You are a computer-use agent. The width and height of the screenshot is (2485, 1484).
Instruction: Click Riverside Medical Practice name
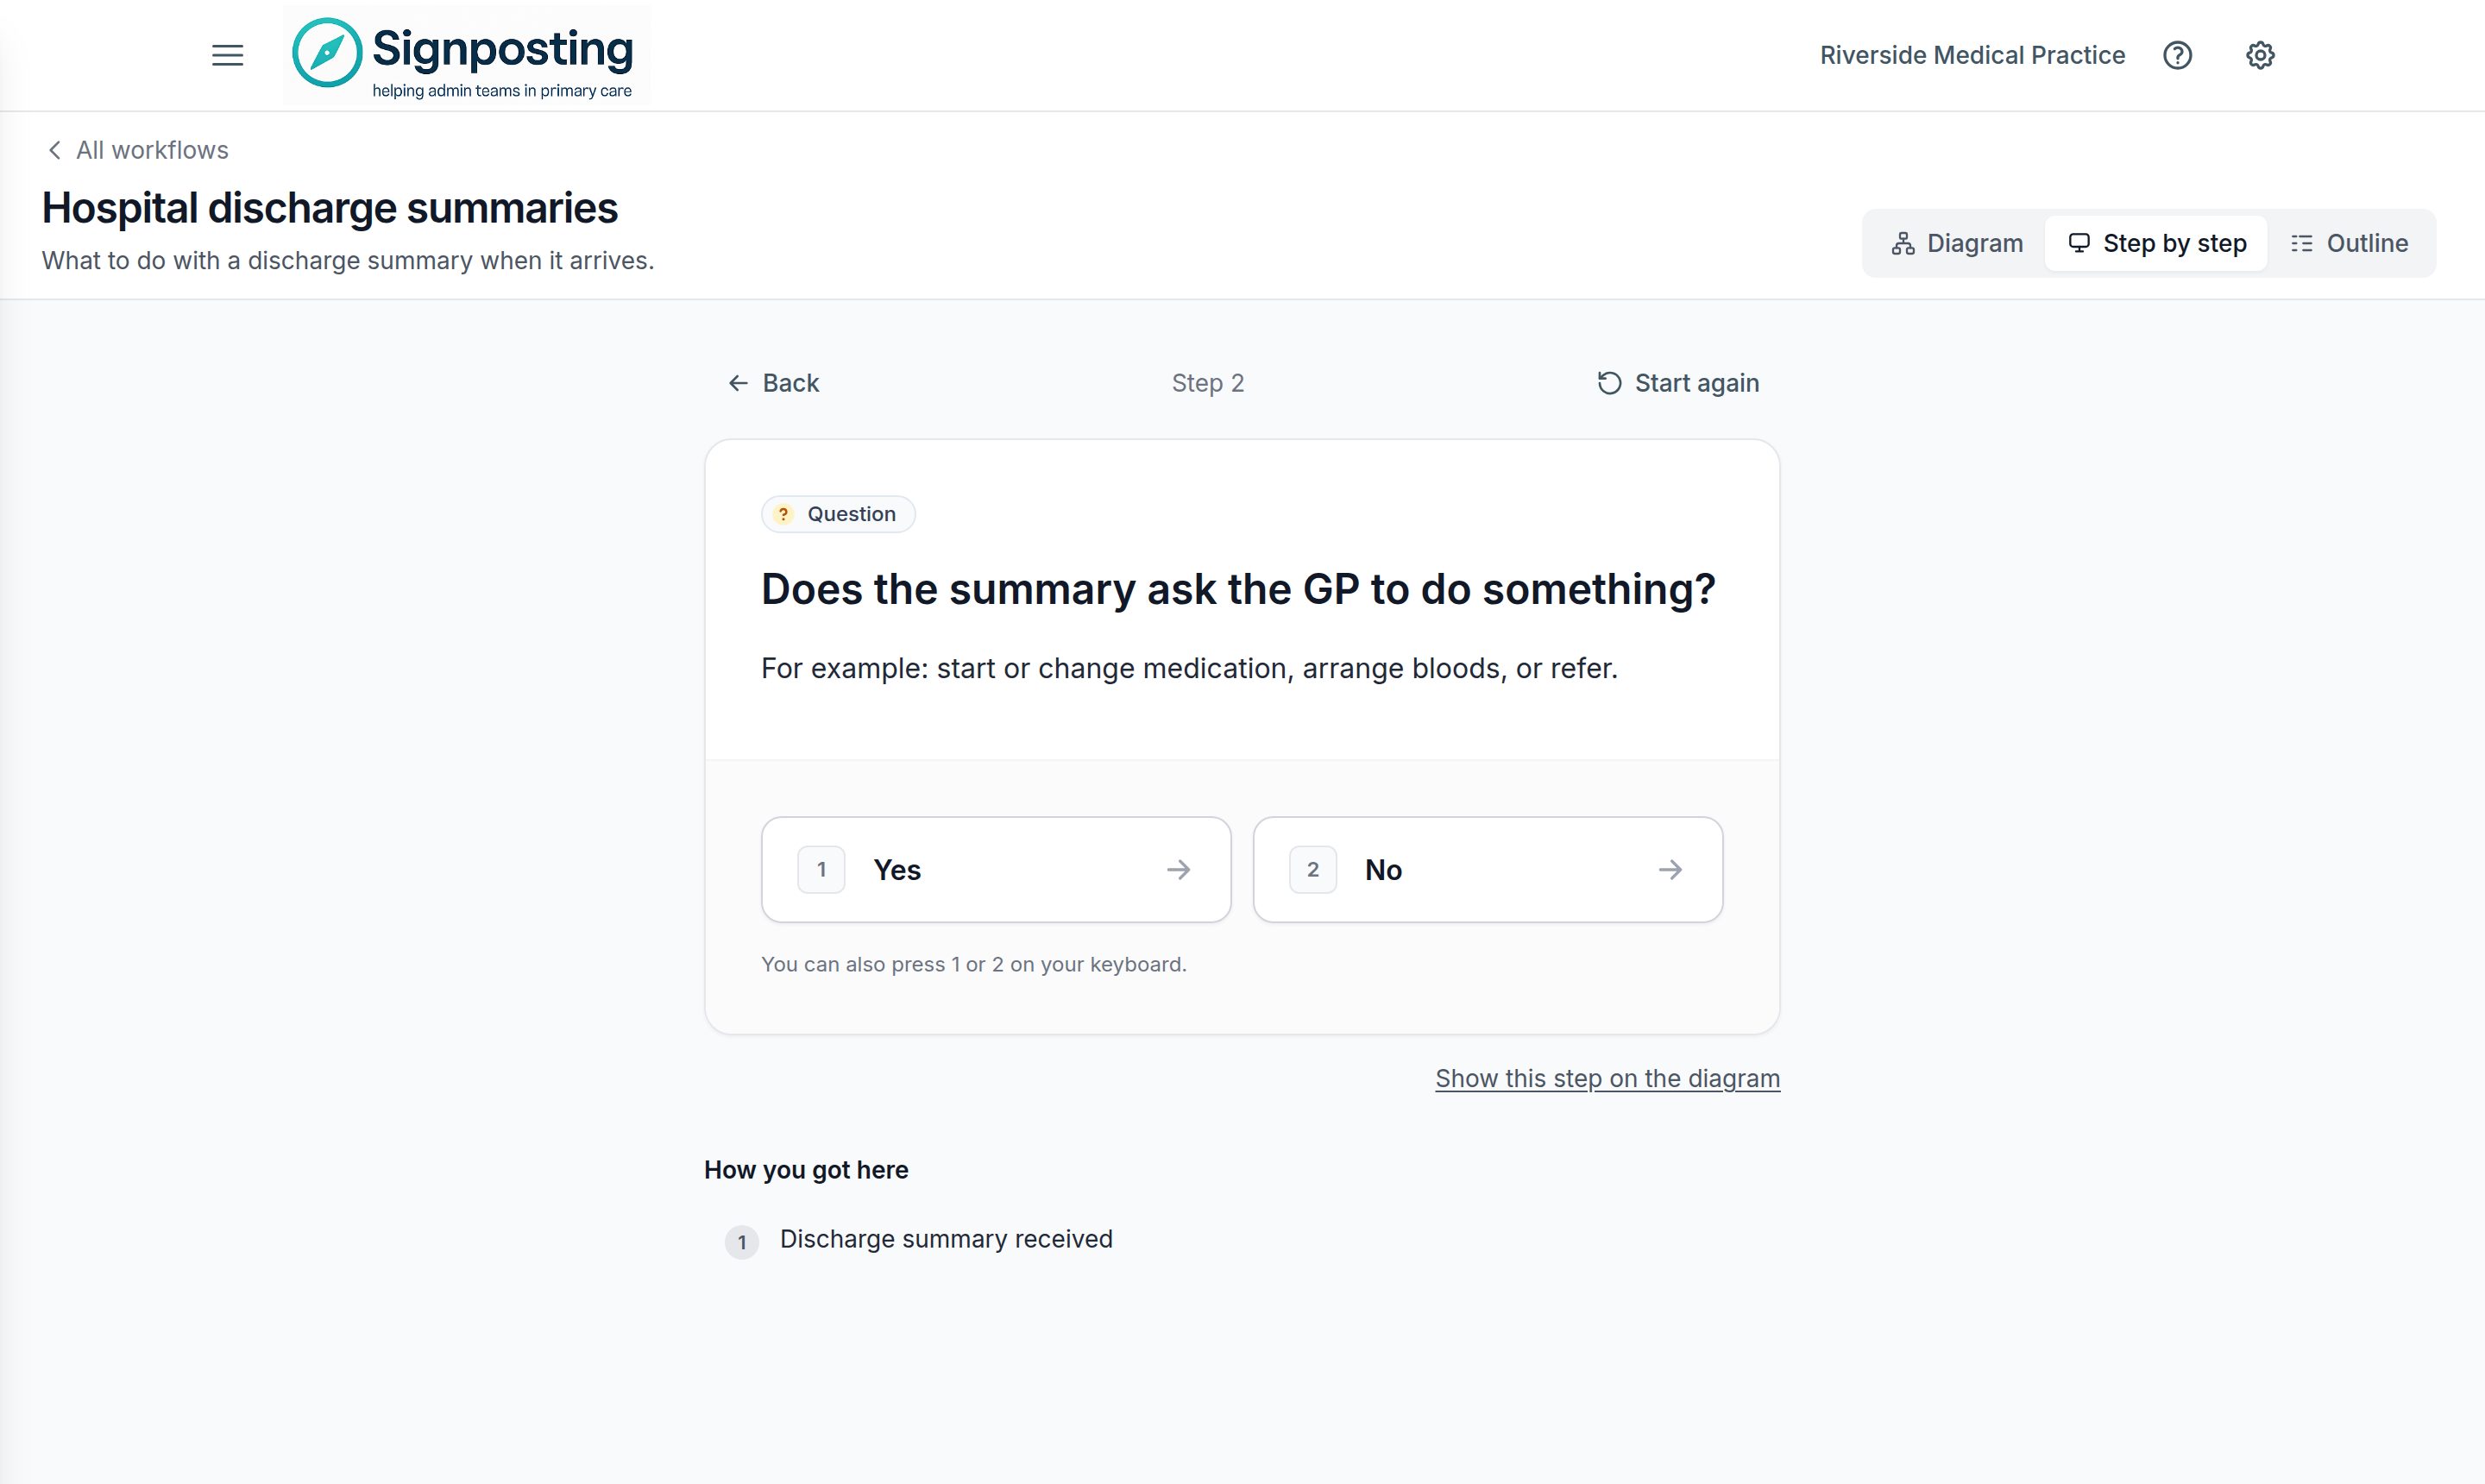pos(1972,55)
